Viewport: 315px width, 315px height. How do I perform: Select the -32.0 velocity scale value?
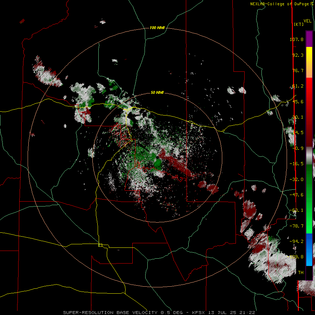(296, 179)
